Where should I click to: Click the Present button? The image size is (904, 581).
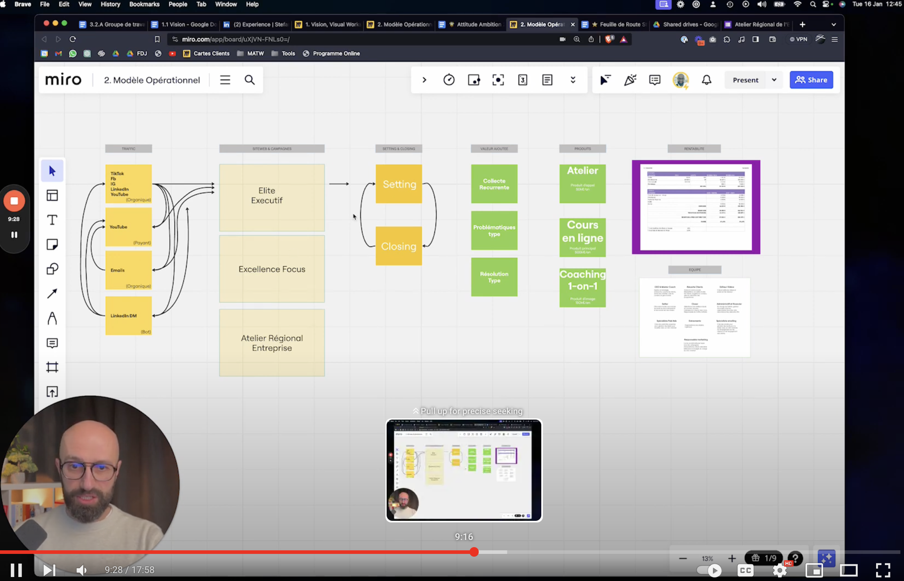(x=745, y=80)
